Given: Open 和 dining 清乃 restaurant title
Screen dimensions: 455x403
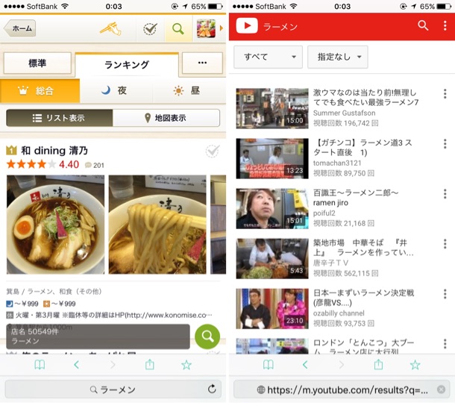Looking at the screenshot, I should [54, 151].
